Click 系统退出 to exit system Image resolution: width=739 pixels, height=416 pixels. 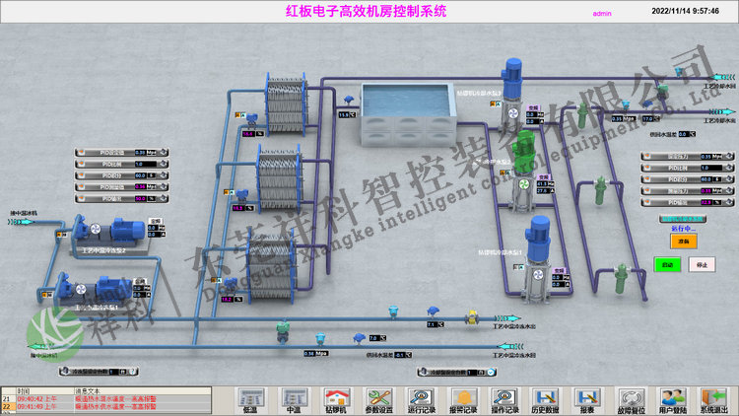[714, 399]
